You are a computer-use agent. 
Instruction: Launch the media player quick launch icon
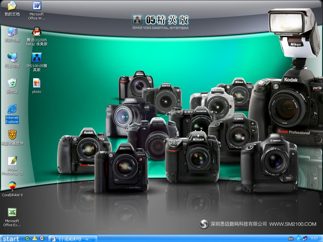[42, 239]
